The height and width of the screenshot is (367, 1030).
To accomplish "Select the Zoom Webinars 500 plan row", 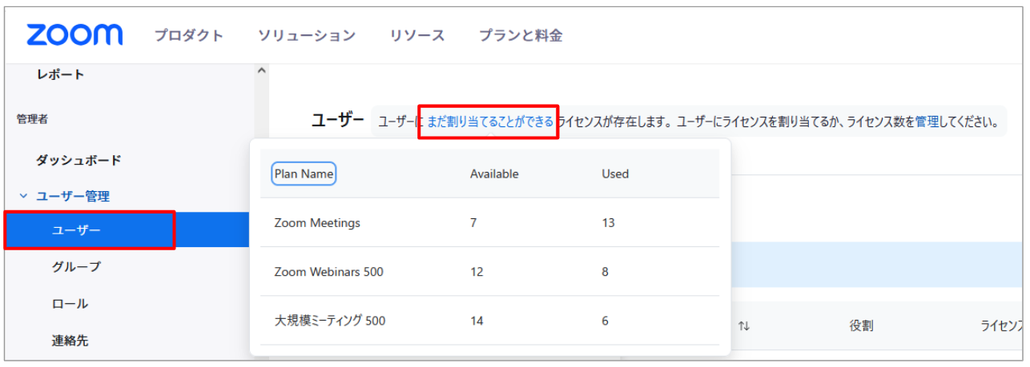I will 489,272.
